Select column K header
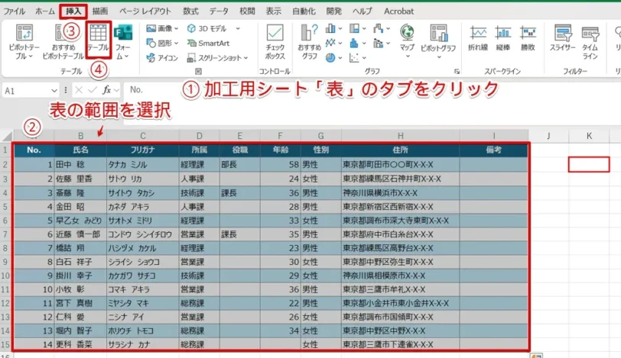Image resolution: width=621 pixels, height=358 pixels. (589, 136)
